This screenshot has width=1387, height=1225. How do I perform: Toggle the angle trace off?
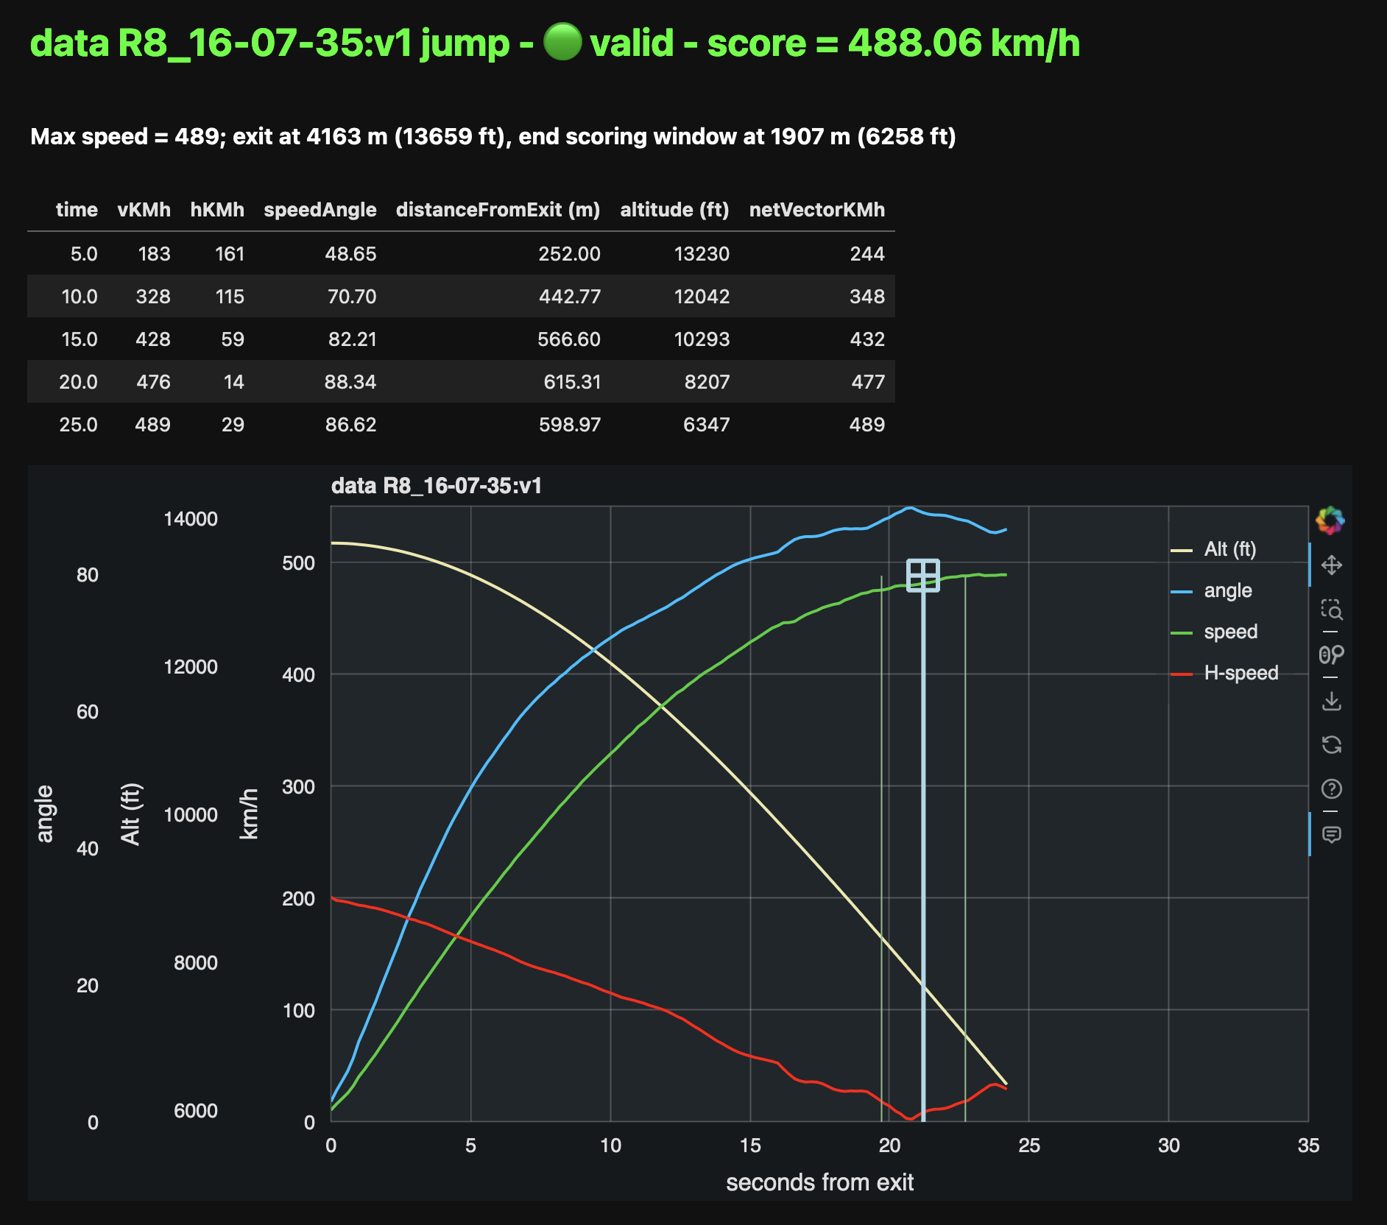pyautogui.click(x=1227, y=590)
